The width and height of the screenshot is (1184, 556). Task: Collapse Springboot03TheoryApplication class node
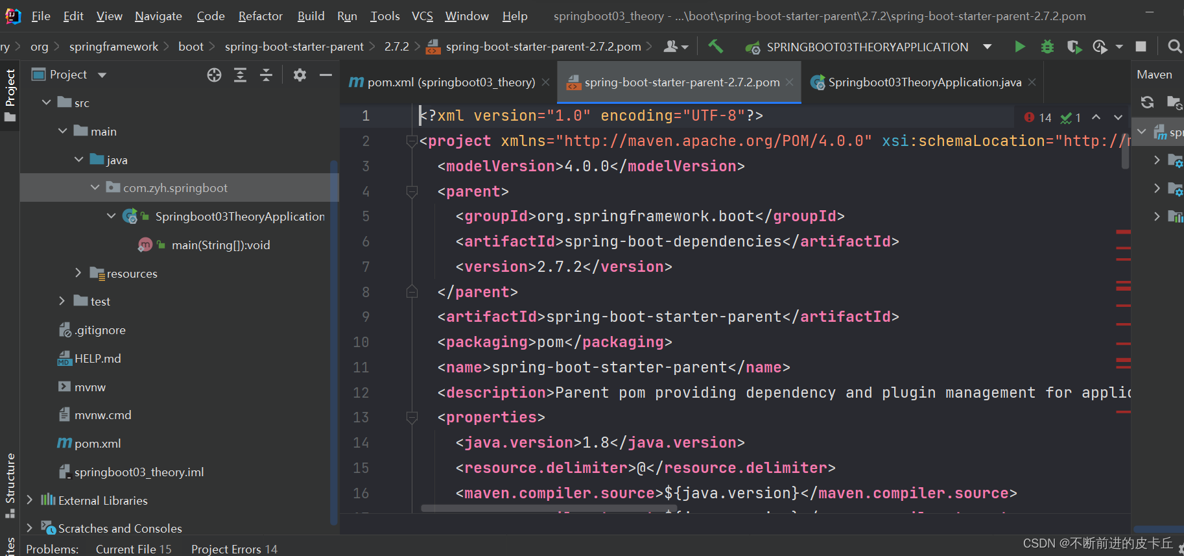click(112, 216)
